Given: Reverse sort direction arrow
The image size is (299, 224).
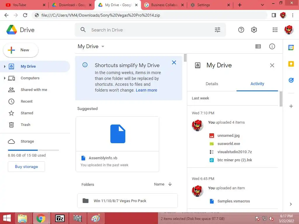Looking at the screenshot, I should pyautogui.click(x=170, y=184).
